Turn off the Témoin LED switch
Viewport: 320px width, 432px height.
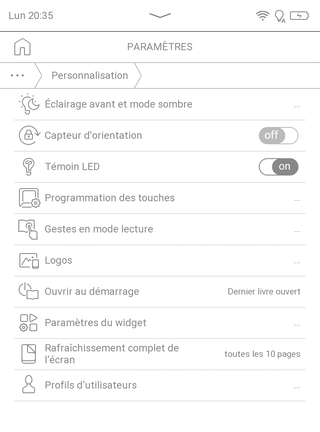point(278,167)
